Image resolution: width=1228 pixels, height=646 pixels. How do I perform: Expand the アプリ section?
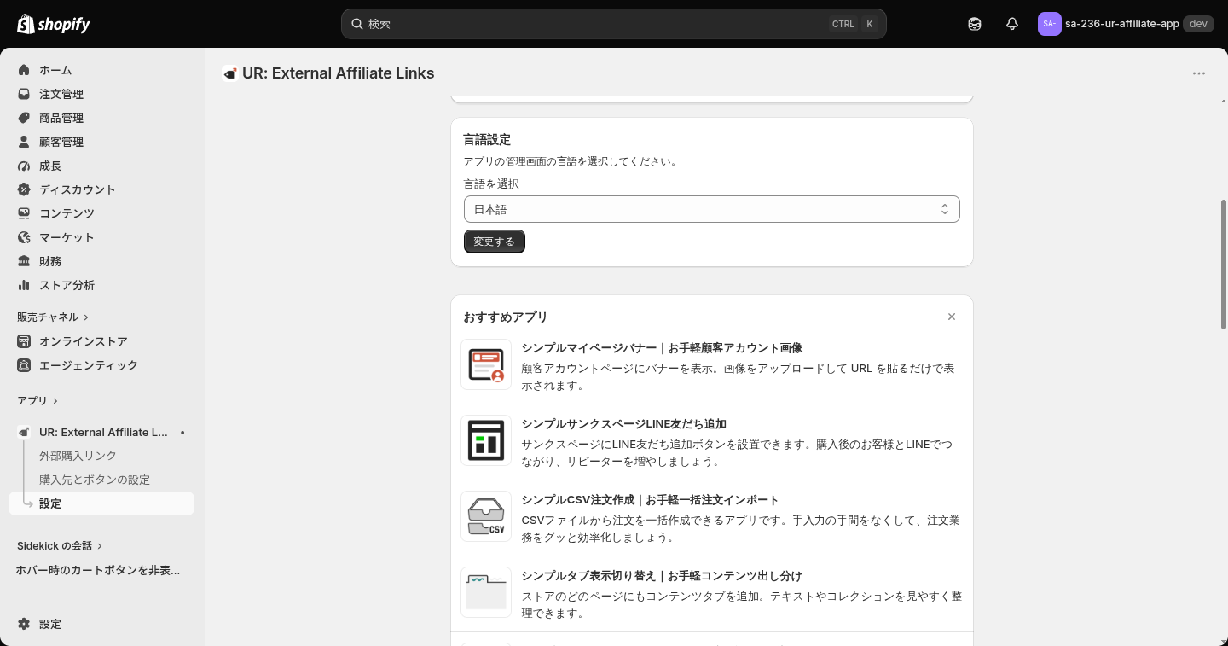pyautogui.click(x=38, y=400)
